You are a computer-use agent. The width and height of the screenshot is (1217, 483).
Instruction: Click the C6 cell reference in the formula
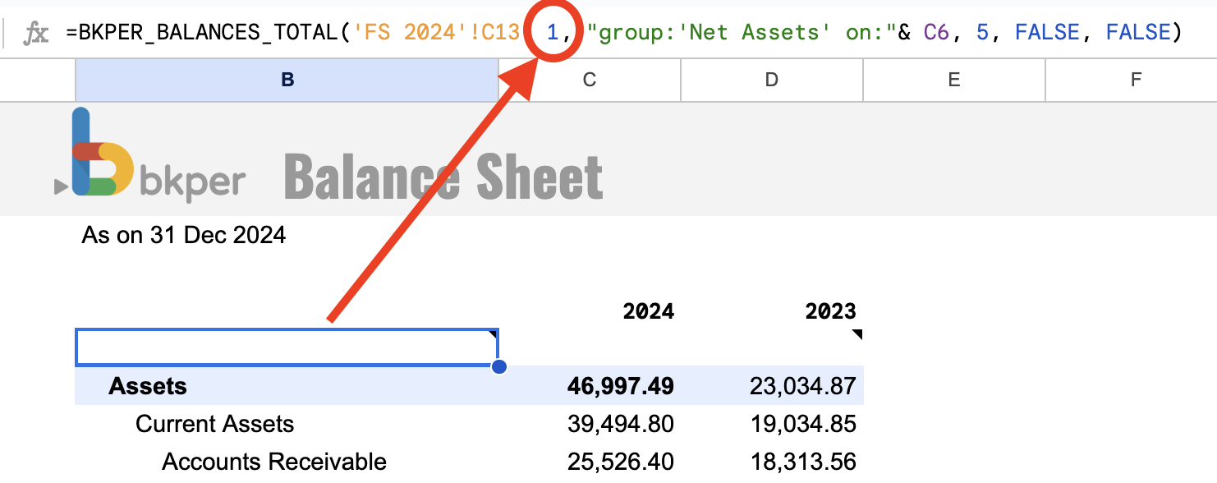pyautogui.click(x=936, y=31)
